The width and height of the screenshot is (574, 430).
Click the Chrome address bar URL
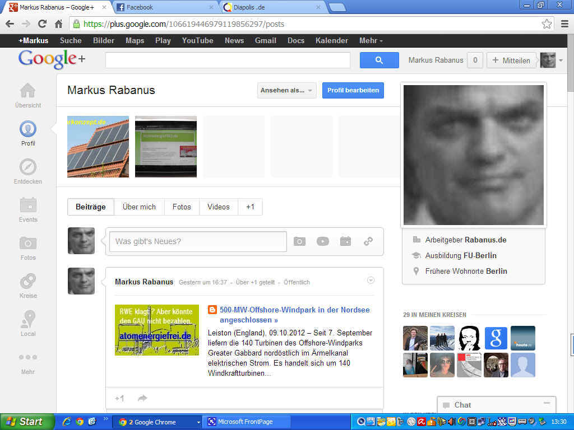[x=184, y=24]
